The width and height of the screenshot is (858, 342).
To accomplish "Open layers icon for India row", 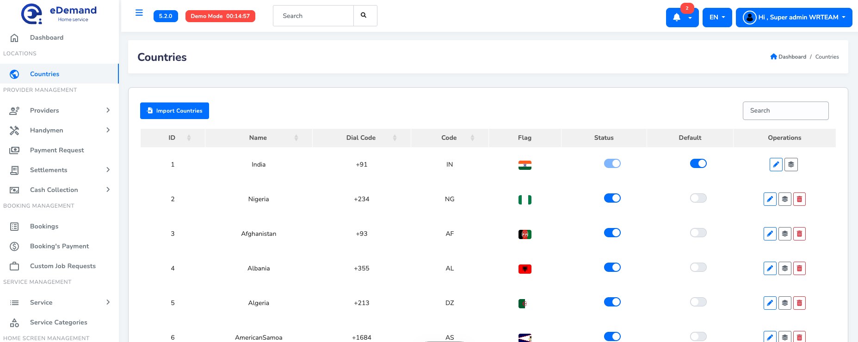I will (x=791, y=164).
